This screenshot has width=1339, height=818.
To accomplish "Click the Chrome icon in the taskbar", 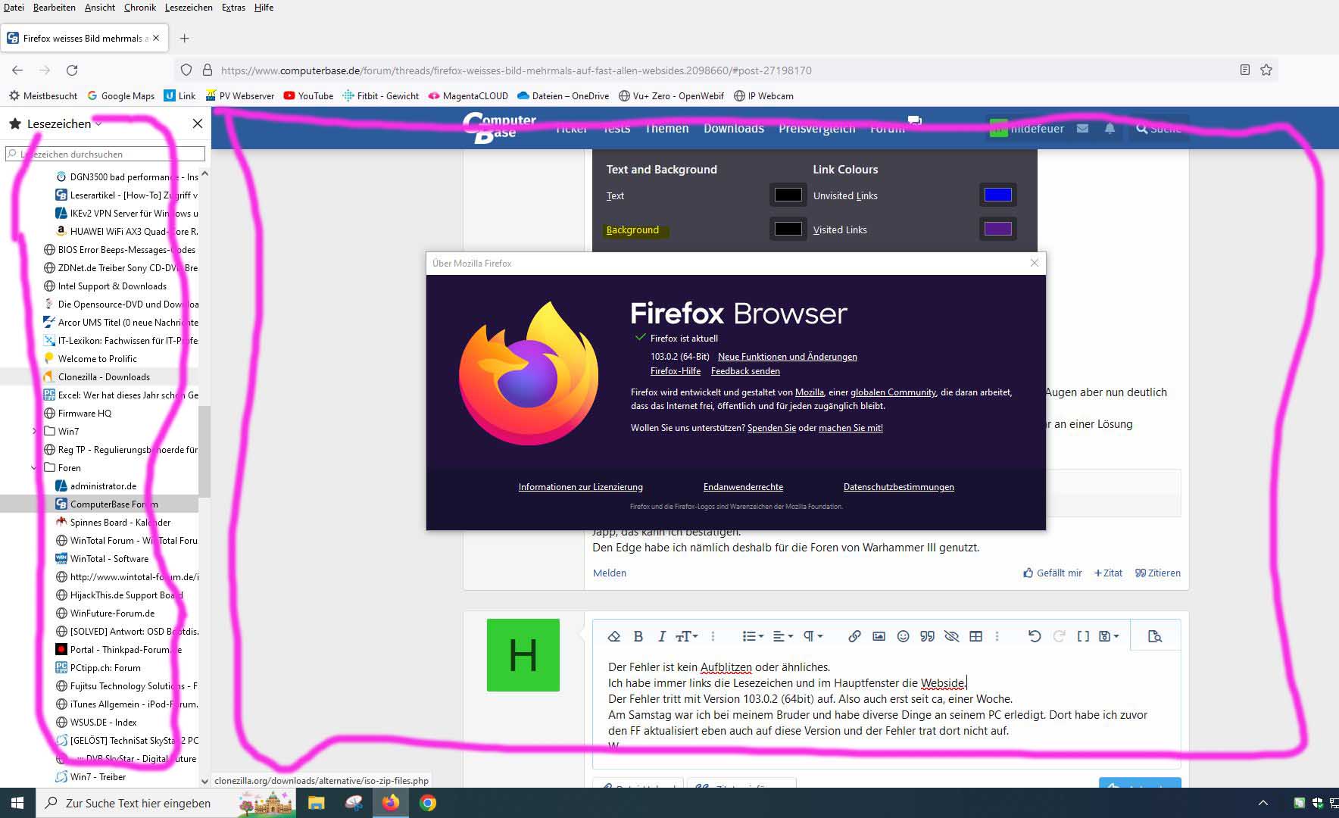I will point(428,803).
